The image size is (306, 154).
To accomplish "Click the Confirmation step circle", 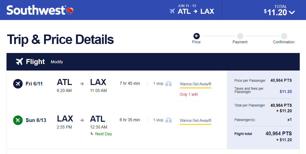I will coord(284,36).
